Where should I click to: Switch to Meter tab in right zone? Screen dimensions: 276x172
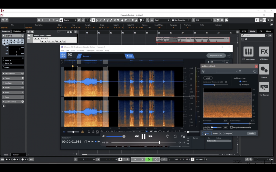269,31
